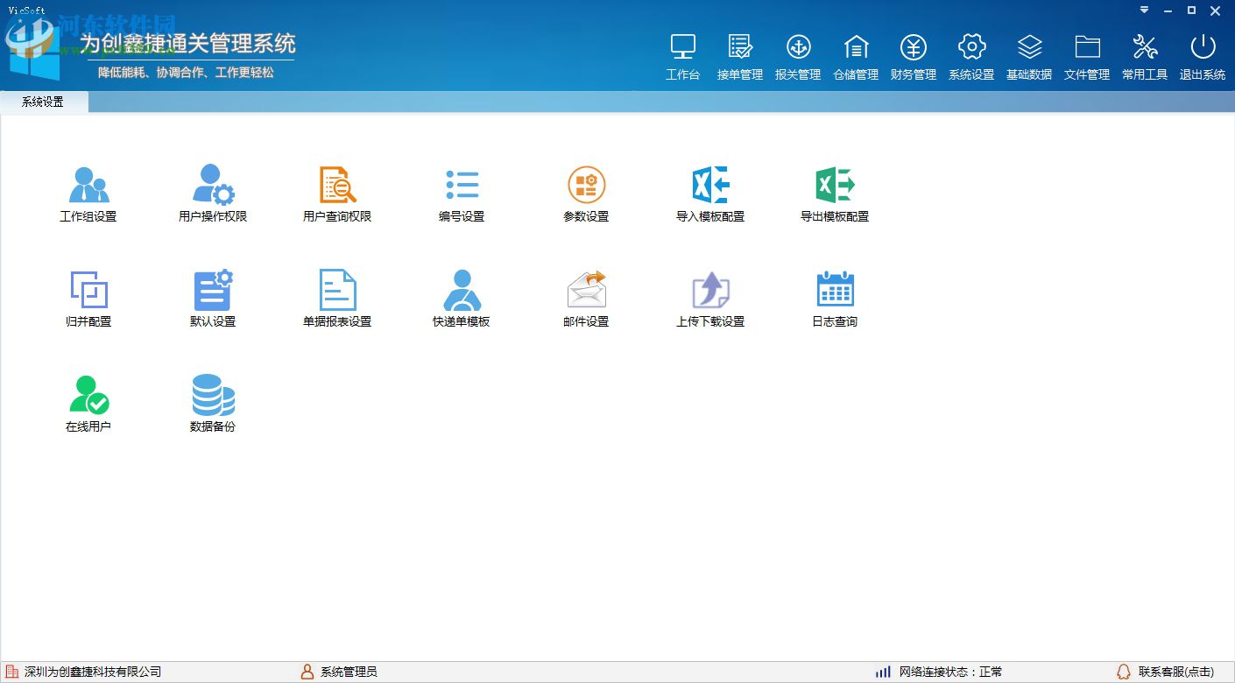The height and width of the screenshot is (683, 1235).
Task: Click the QQ support icon in status bar
Action: (x=1124, y=672)
